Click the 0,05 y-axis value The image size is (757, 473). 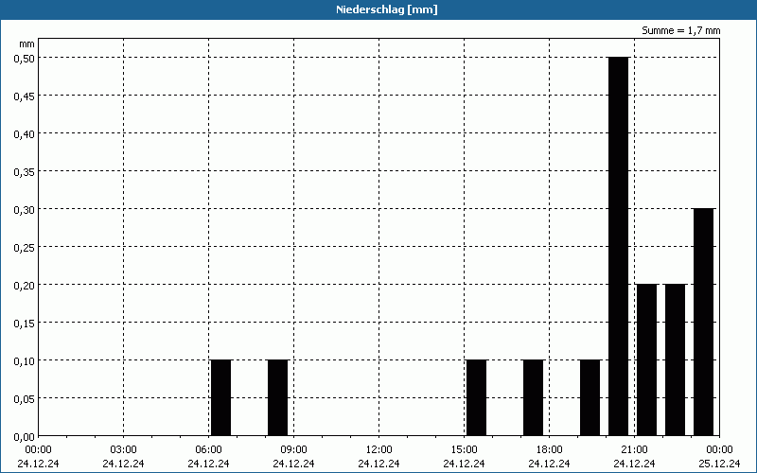pyautogui.click(x=25, y=399)
